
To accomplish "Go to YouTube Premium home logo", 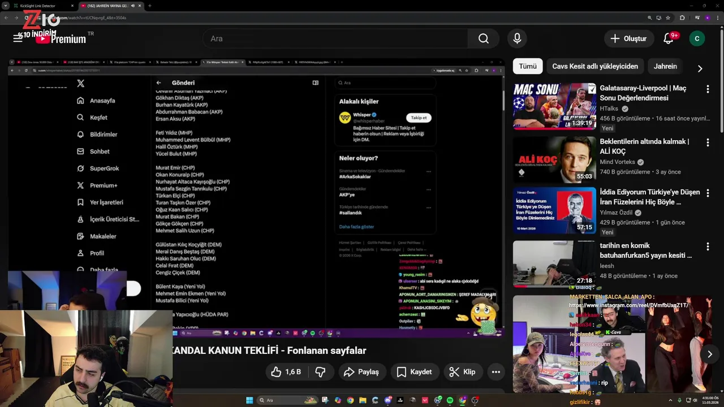I will 61,38.
